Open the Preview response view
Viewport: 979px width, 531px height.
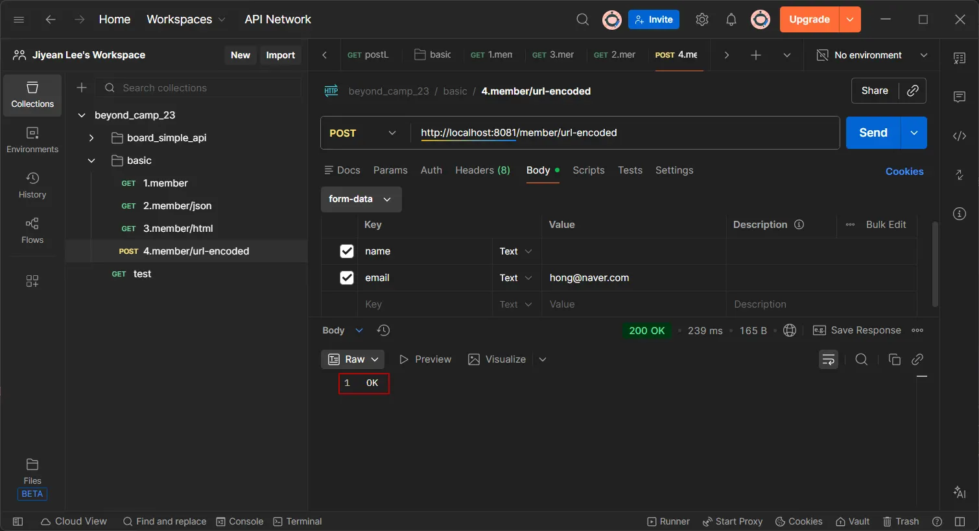(425, 359)
